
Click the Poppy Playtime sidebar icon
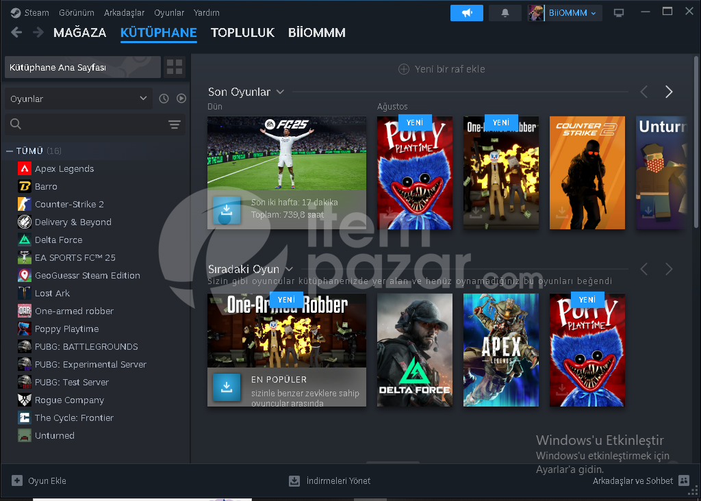(25, 329)
